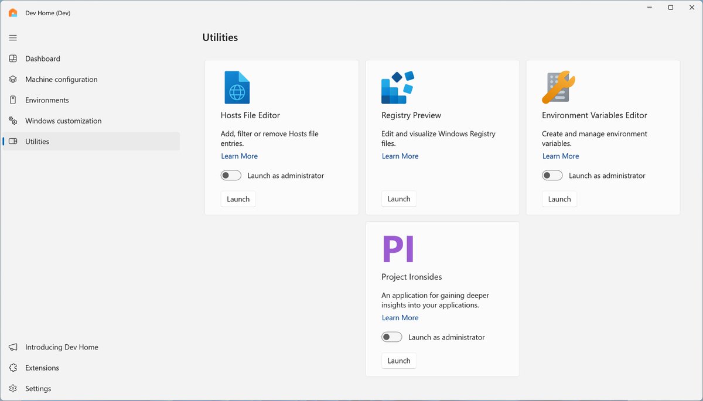Click the Utilities page heading
703x401 pixels.
tap(220, 37)
